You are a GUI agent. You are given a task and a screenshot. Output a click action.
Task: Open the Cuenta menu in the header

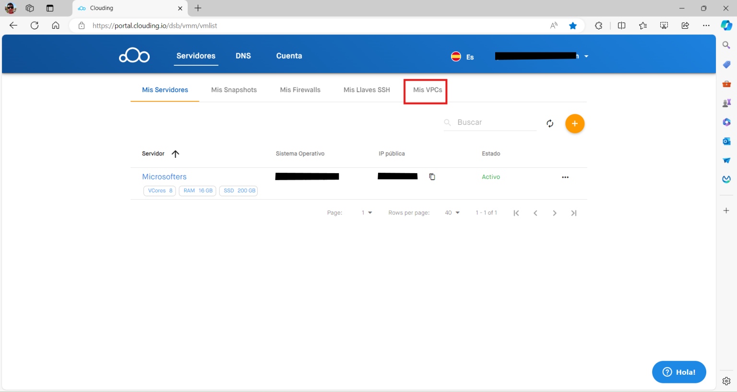coord(289,56)
